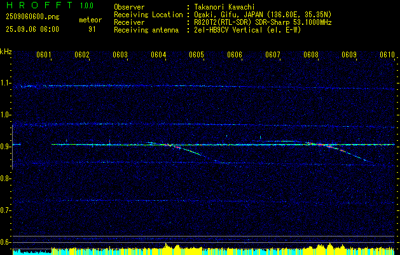This screenshot has width=400, height=255.
Task: Click time marker 0601
Action: point(44,55)
